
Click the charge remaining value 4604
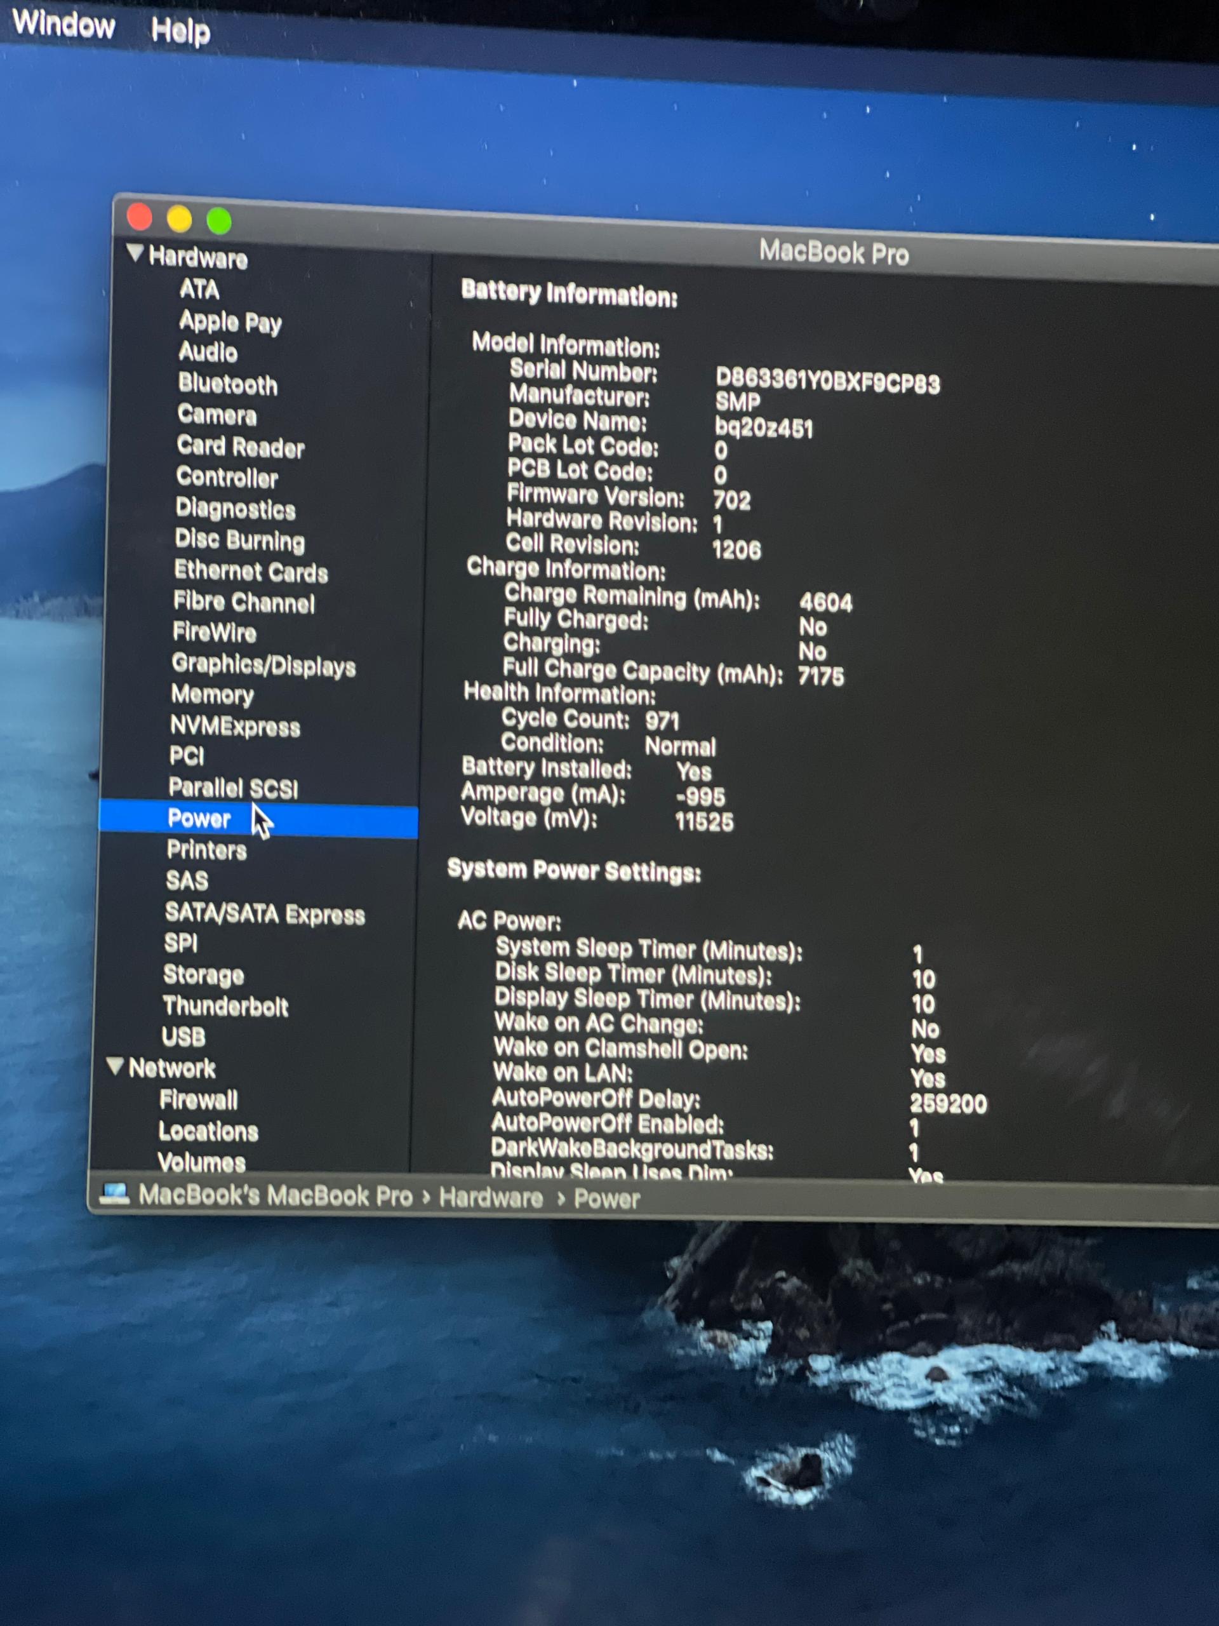(x=825, y=603)
